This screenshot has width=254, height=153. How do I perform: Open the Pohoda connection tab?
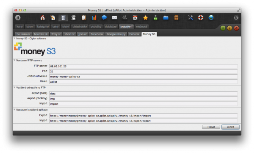[x=134, y=34]
